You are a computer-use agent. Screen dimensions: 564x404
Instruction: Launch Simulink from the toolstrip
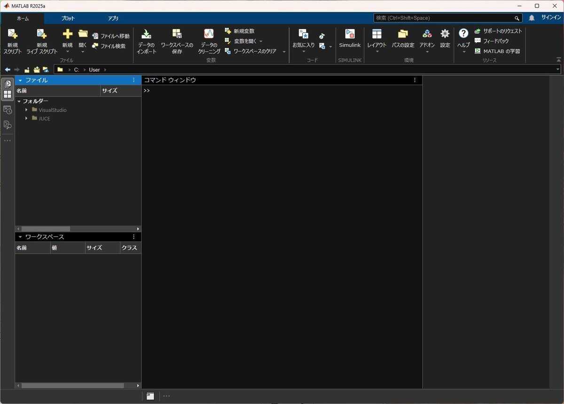pyautogui.click(x=350, y=39)
